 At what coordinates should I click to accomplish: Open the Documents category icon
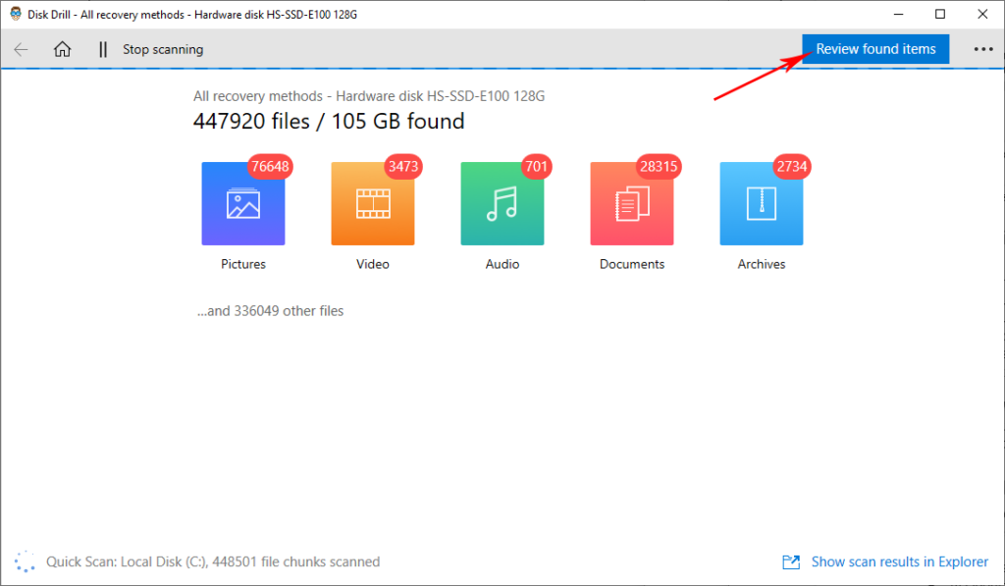[631, 203]
